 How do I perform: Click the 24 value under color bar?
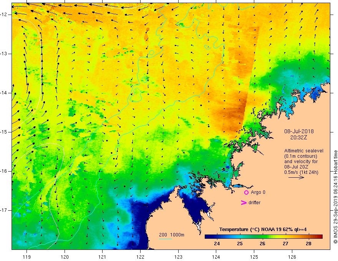click(217, 244)
